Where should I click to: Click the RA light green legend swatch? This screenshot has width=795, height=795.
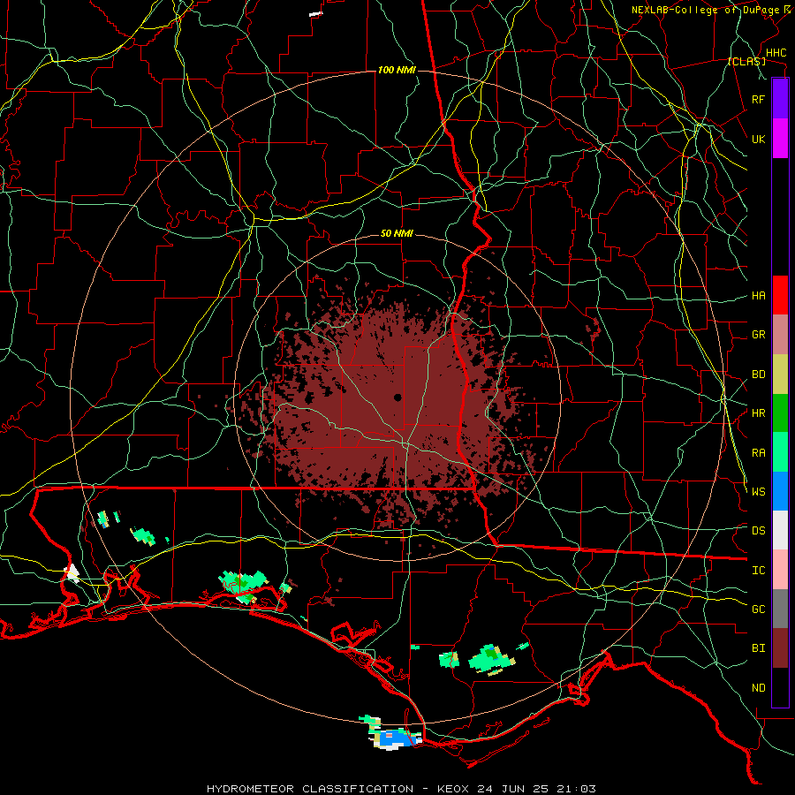(780, 452)
